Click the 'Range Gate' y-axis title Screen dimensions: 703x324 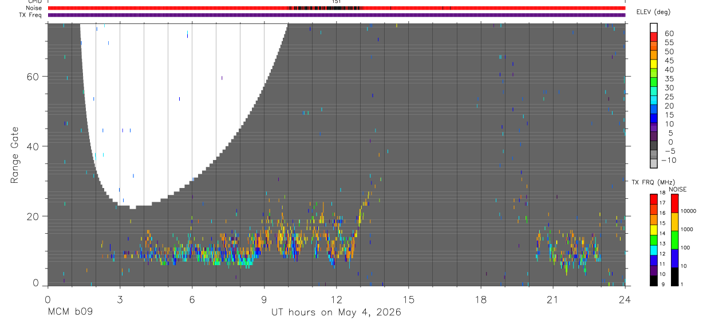15,154
